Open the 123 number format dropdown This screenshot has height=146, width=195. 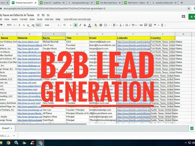[38, 25]
